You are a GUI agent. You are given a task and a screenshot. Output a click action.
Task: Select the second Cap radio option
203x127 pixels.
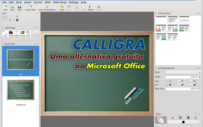coord(179,81)
